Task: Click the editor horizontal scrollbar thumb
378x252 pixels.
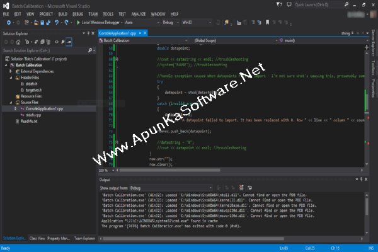Action: (169, 170)
